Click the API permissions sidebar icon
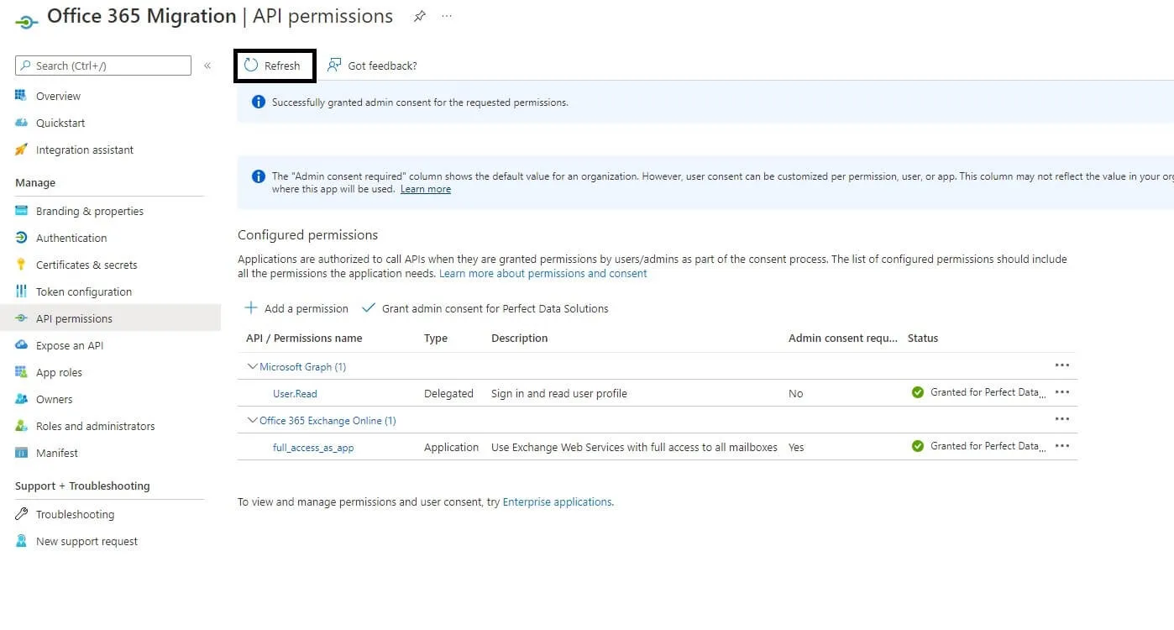This screenshot has width=1174, height=630. [x=22, y=318]
